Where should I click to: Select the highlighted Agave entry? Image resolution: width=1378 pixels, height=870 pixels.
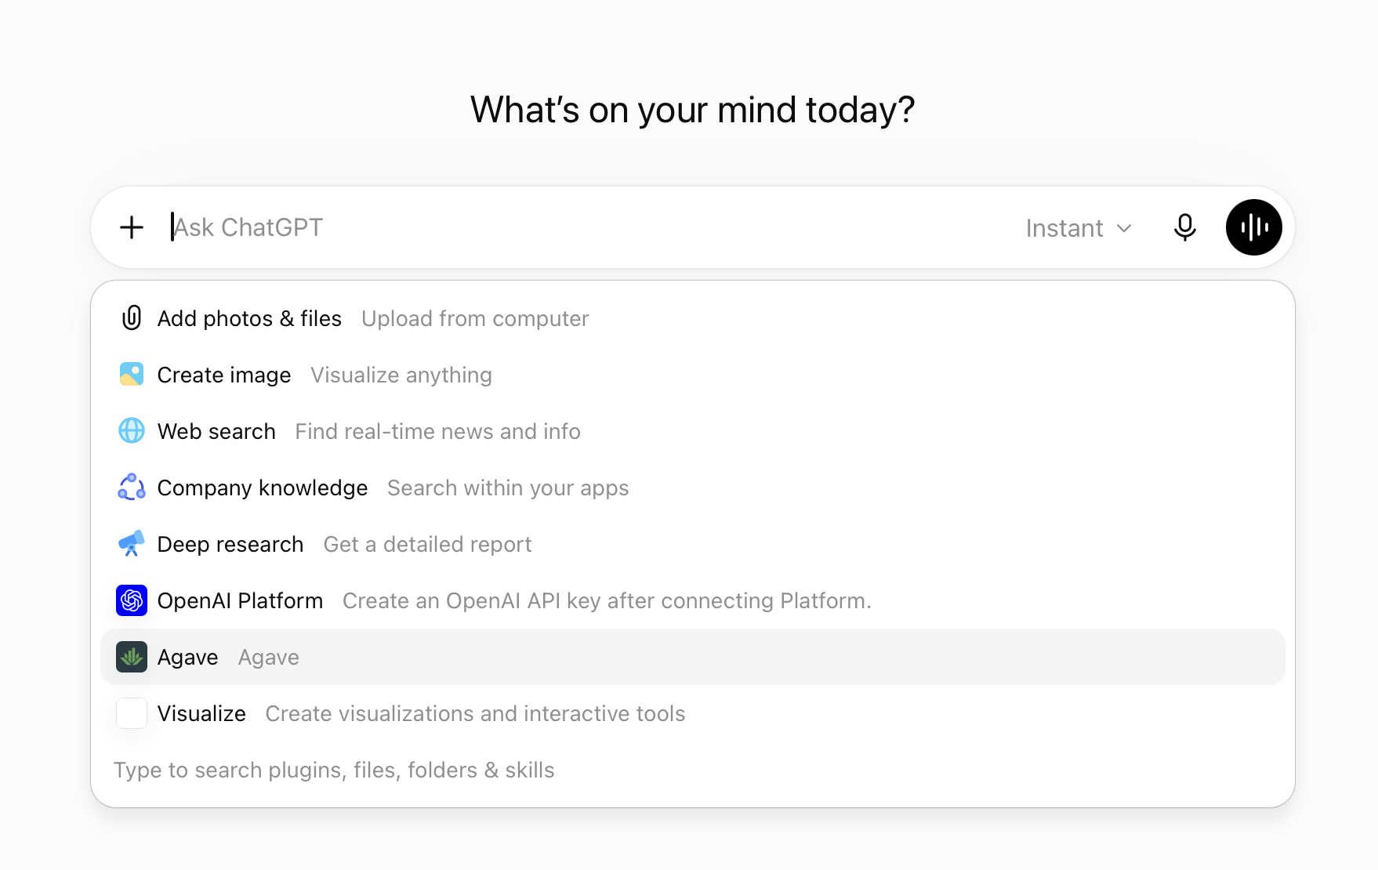click(693, 657)
